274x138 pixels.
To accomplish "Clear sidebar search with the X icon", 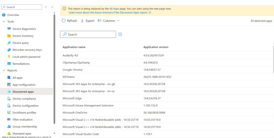I will tap(45, 7).
